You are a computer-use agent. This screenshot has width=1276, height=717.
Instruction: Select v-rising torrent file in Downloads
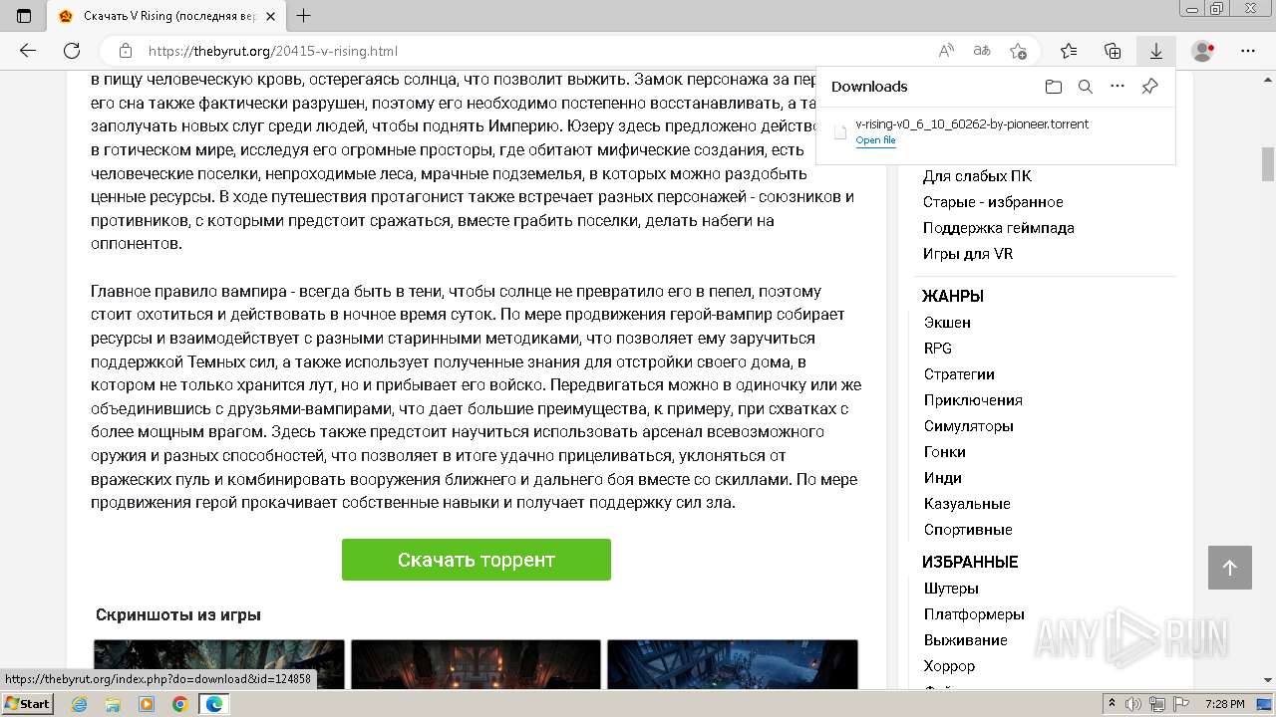tap(972, 123)
